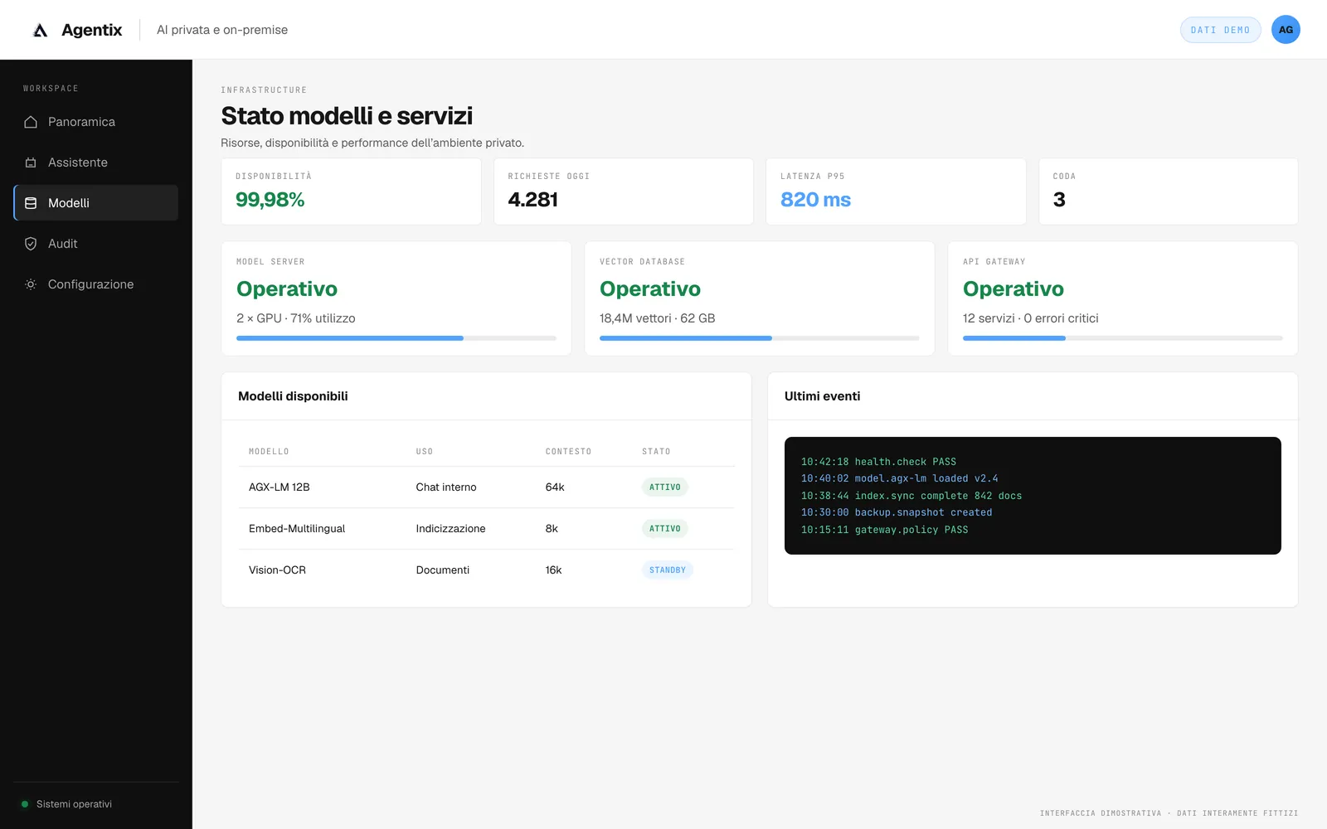The width and height of the screenshot is (1327, 829).
Task: Click the backup.snapshot created log line
Action: point(897,512)
